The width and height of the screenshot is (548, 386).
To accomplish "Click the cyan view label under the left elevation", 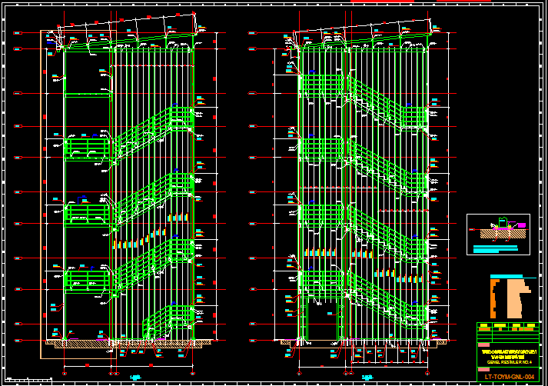I will point(135,378).
